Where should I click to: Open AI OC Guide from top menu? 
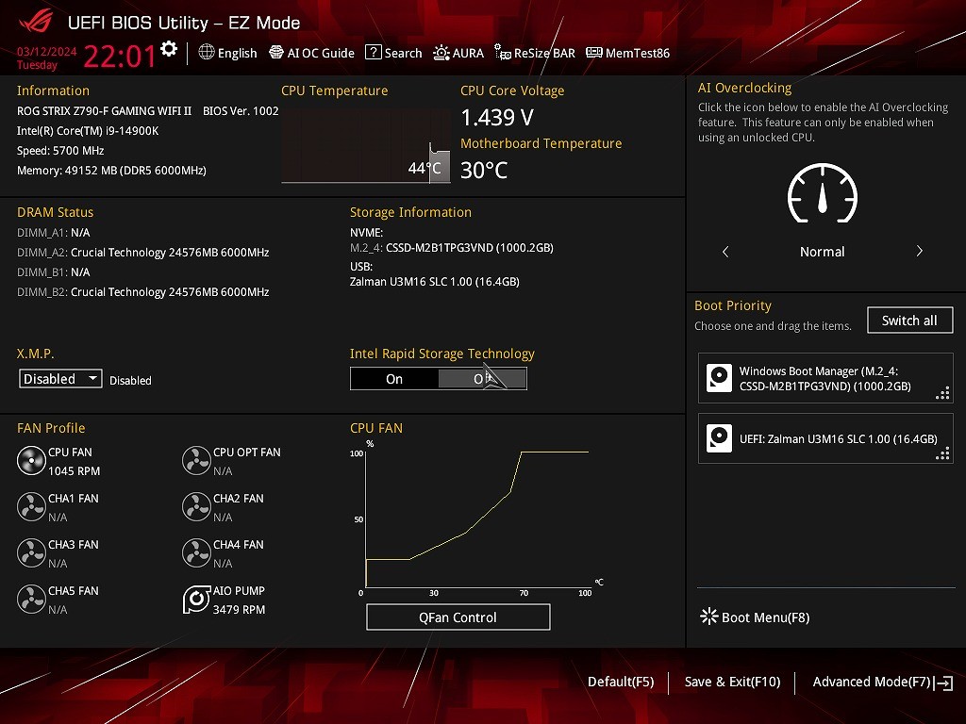(x=311, y=53)
